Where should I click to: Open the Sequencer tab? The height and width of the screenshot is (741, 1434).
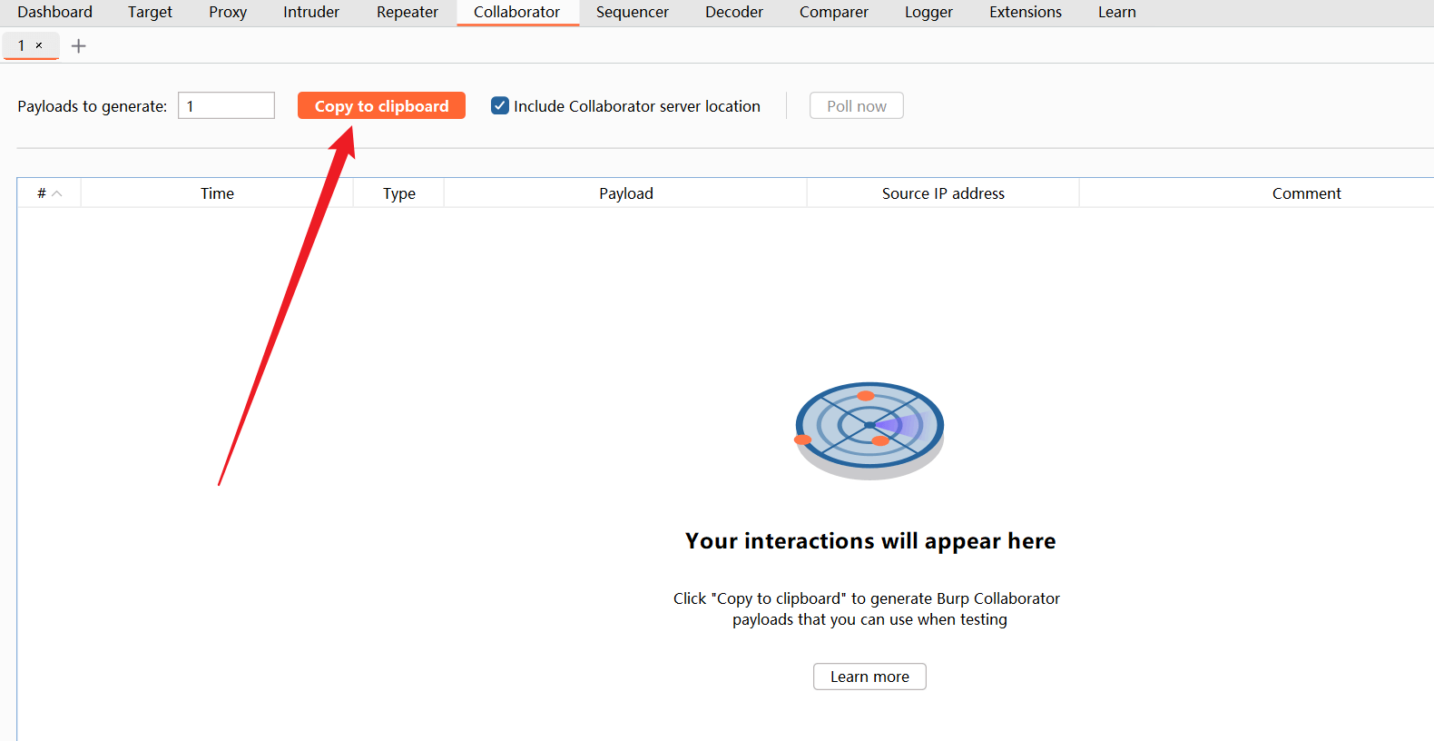pos(633,12)
